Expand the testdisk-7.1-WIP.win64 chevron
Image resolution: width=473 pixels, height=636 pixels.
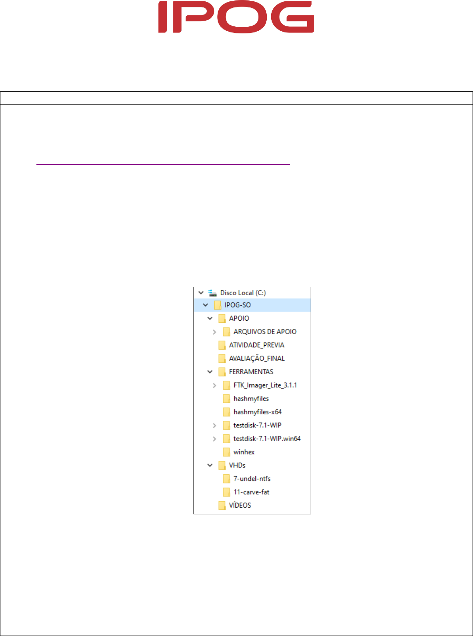(214, 439)
